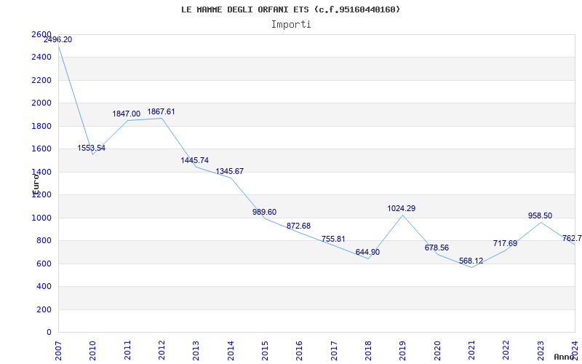
Task: Click the 2019 x-axis year label
Action: 403,351
